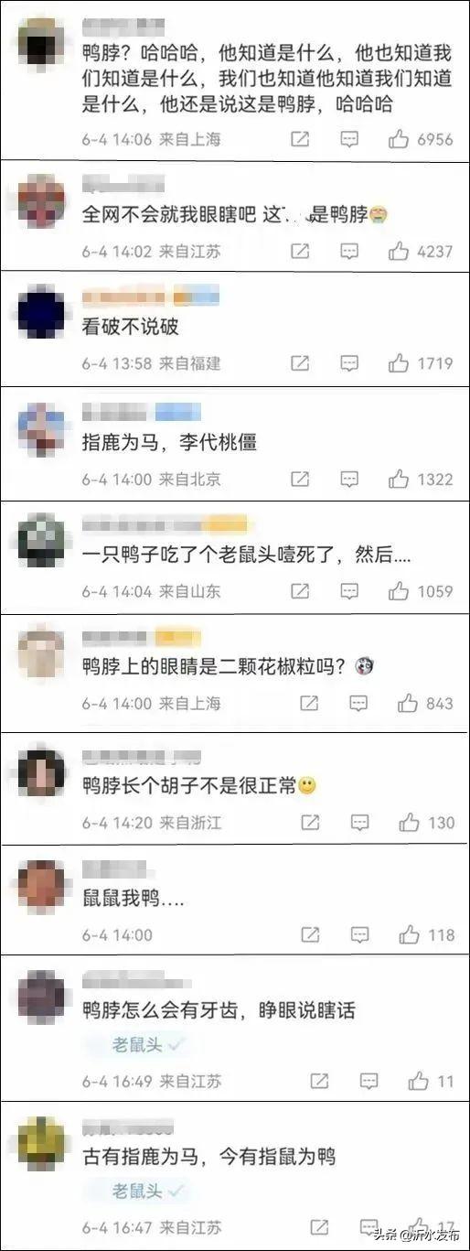470x1251 pixels.
Task: Reply to the comment with 1059 likes
Action: click(x=349, y=591)
